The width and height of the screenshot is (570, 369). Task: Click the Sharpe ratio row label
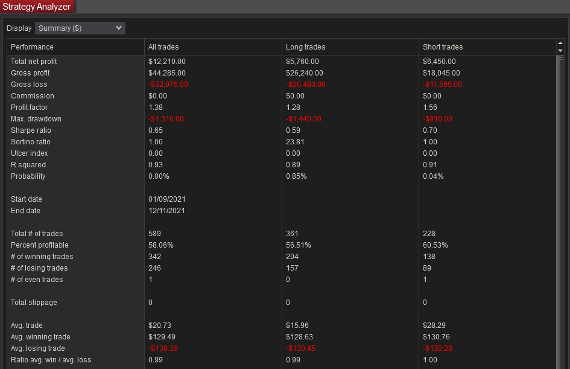[31, 130]
